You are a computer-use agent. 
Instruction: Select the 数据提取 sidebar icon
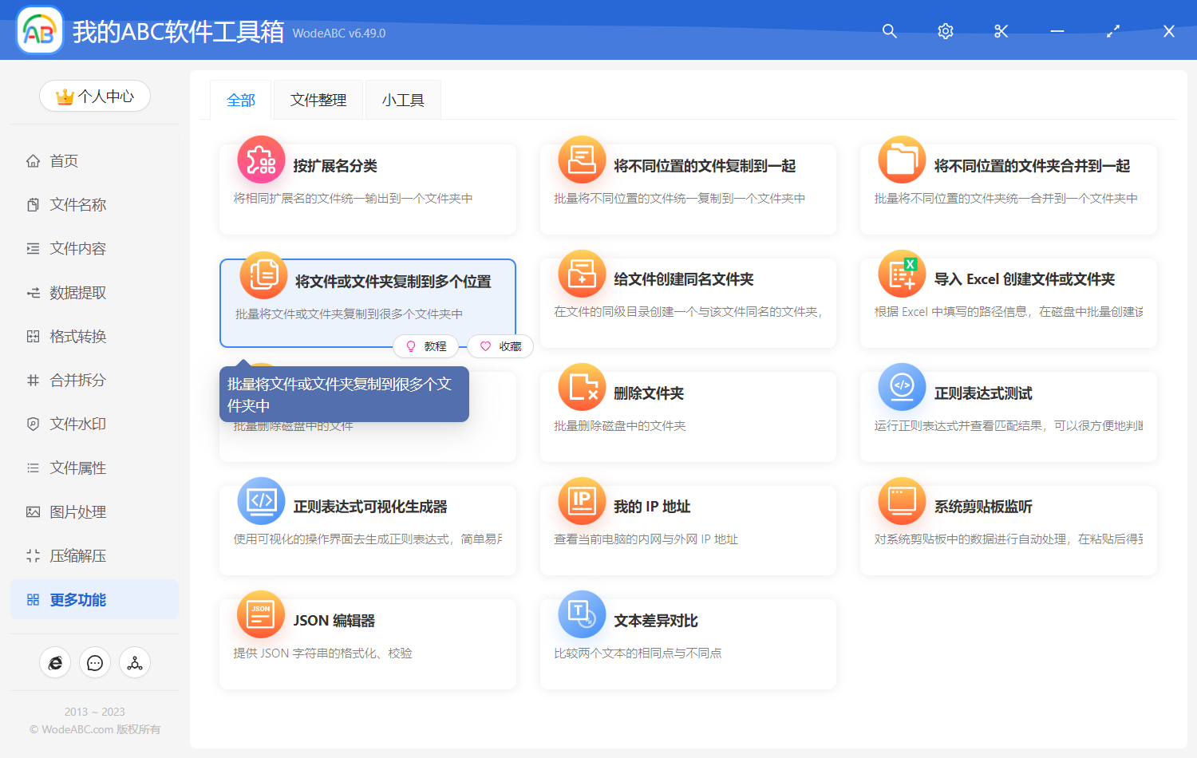(x=33, y=292)
